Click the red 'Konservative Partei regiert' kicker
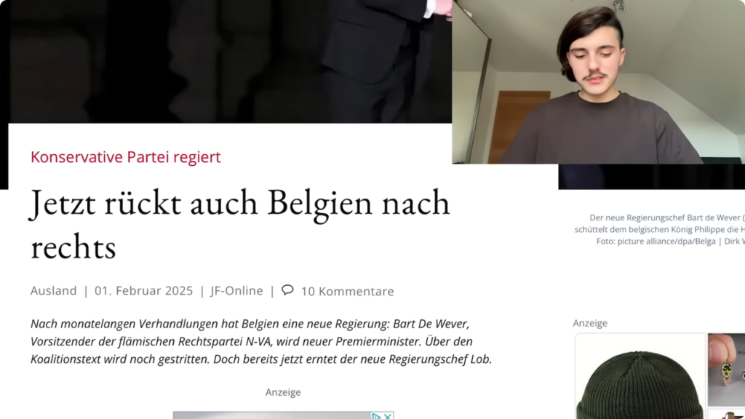 pos(126,157)
